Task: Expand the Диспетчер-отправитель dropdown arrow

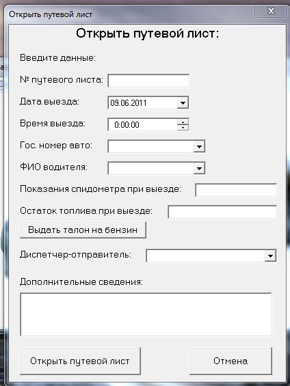Action: click(x=270, y=256)
